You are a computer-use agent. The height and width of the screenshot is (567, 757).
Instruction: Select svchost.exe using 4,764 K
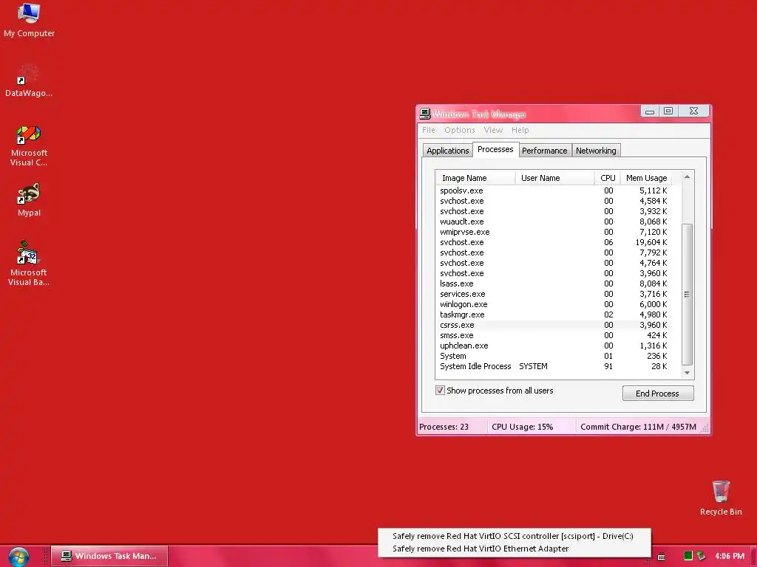(554, 264)
